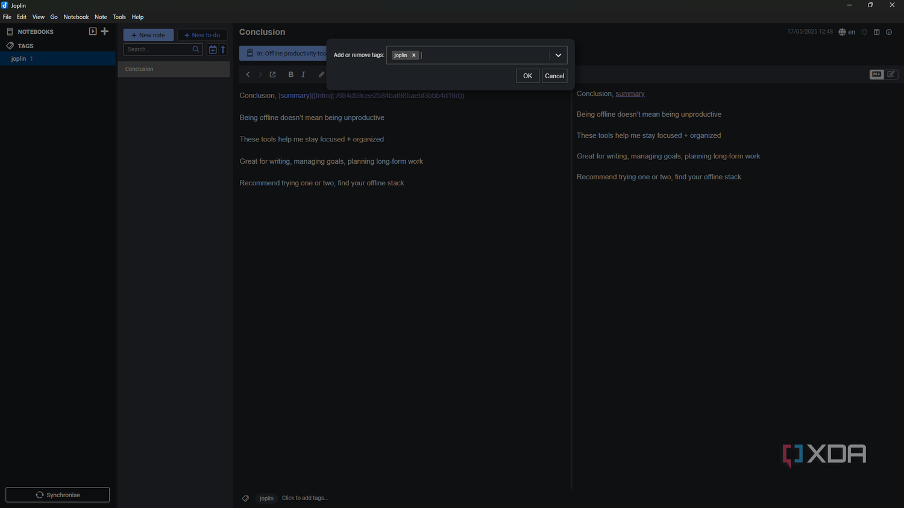Start sync with Synchronise button
Image resolution: width=904 pixels, height=508 pixels.
tap(58, 495)
